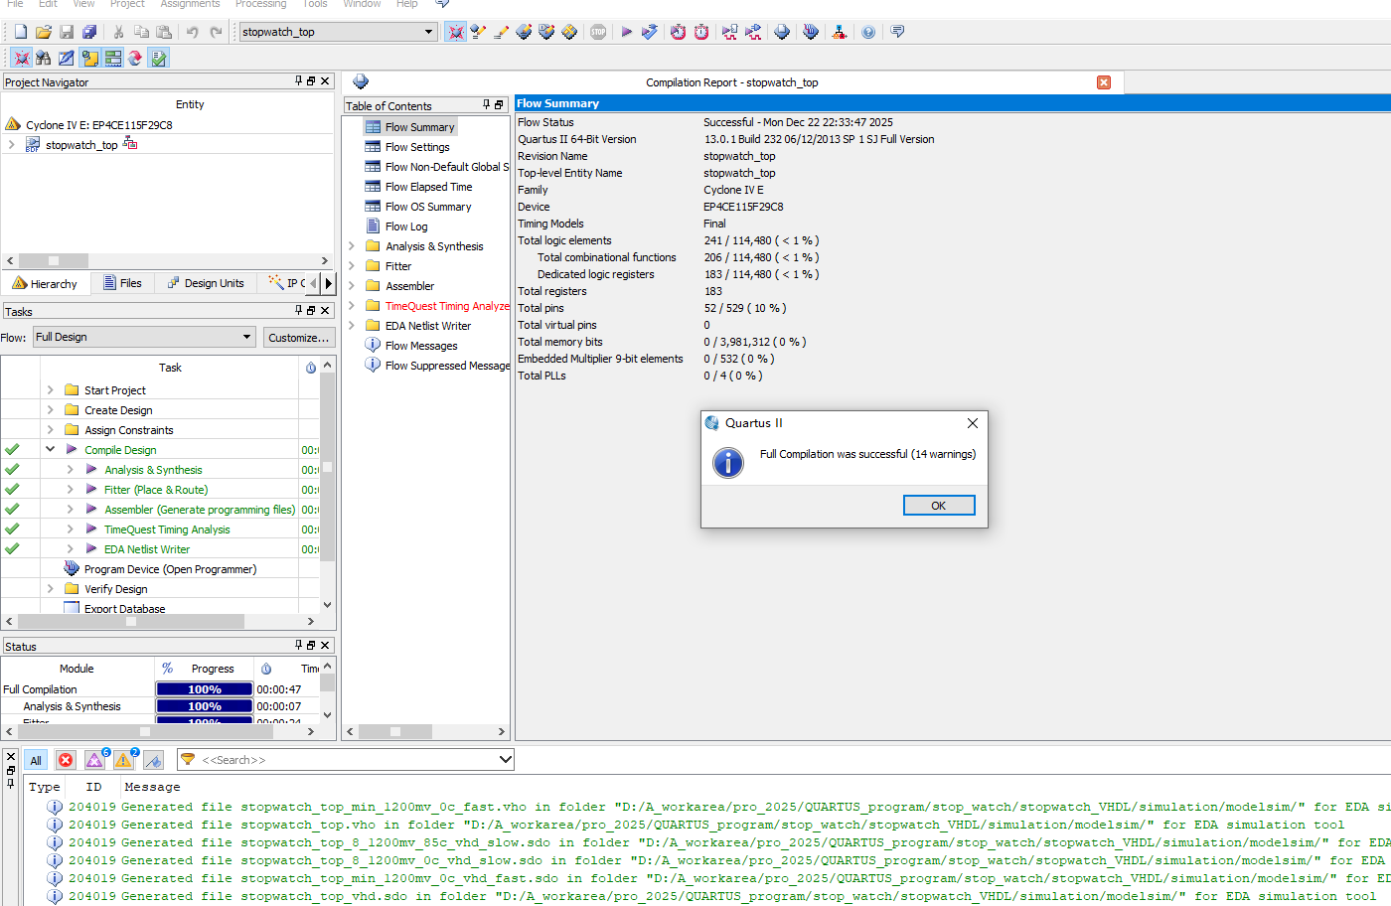1391x906 pixels.
Task: Click the last toolbar icon right of Help
Action: click(897, 32)
